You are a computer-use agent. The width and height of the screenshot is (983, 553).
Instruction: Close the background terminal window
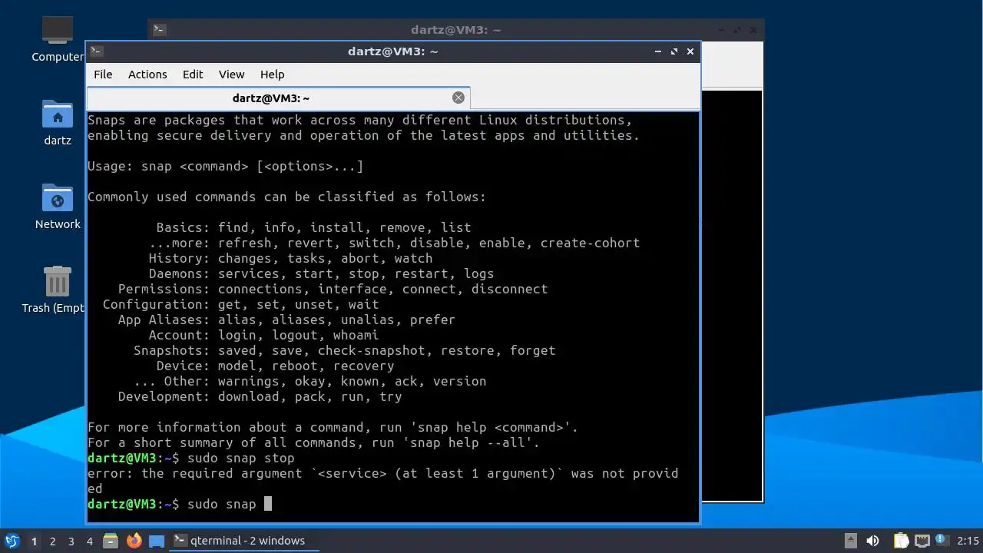[x=754, y=30]
